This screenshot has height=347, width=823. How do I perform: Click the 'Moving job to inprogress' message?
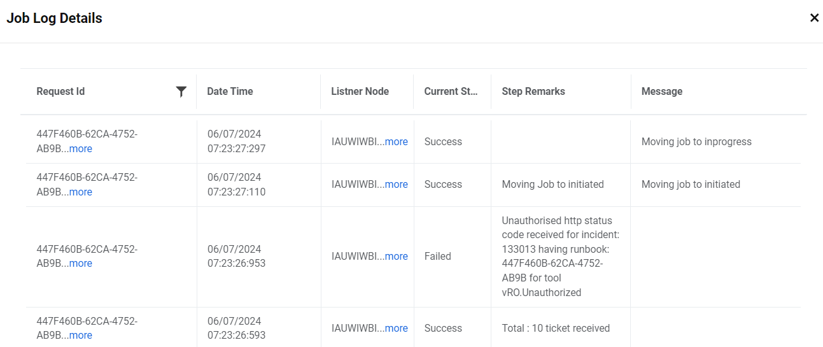coord(696,142)
